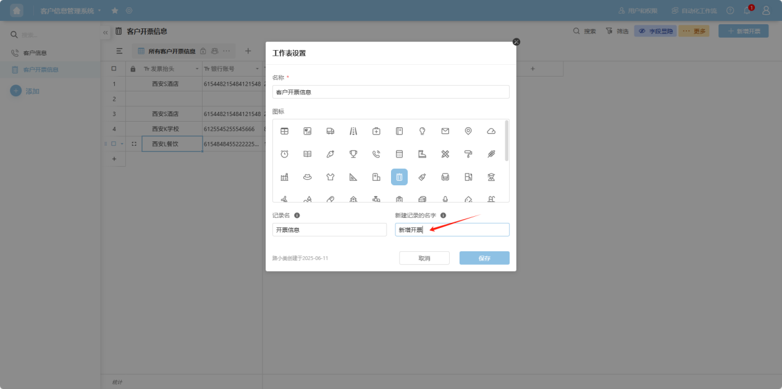Select the location pin icon
The width and height of the screenshot is (782, 389).
click(x=468, y=131)
